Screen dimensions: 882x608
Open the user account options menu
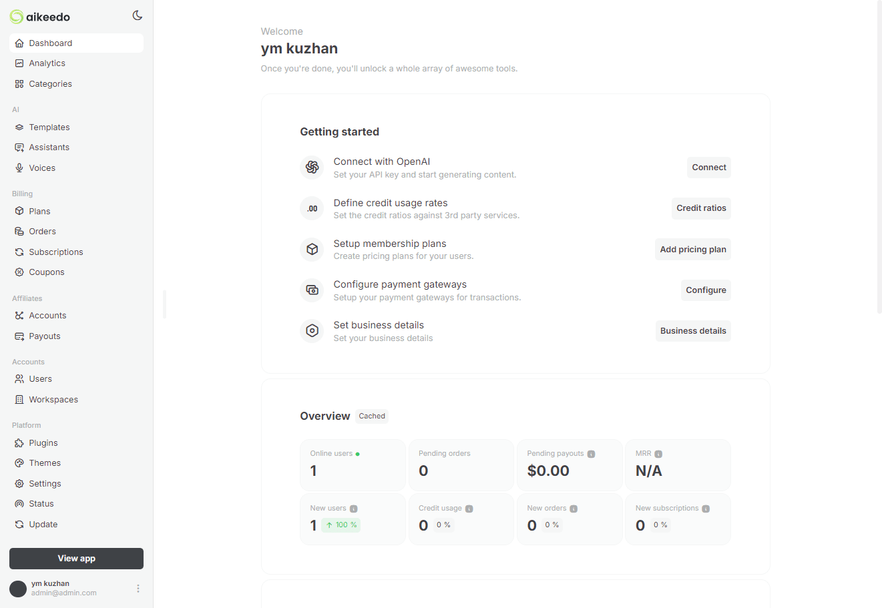tap(138, 589)
